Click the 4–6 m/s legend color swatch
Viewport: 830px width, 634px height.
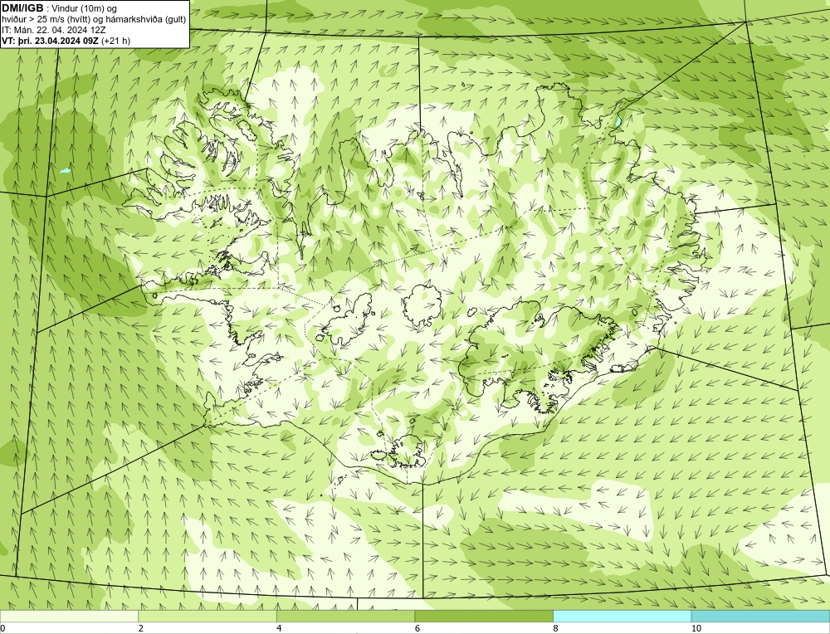click(345, 616)
